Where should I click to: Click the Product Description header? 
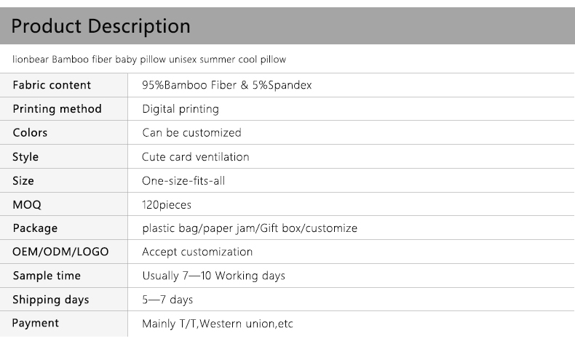pyautogui.click(x=101, y=27)
